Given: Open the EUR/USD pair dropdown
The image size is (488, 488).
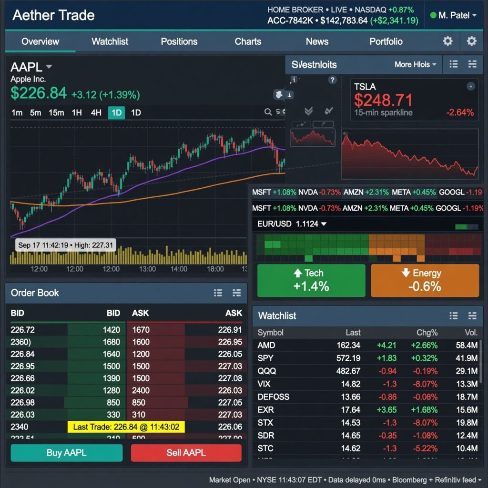Looking at the screenshot, I should pyautogui.click(x=324, y=224).
